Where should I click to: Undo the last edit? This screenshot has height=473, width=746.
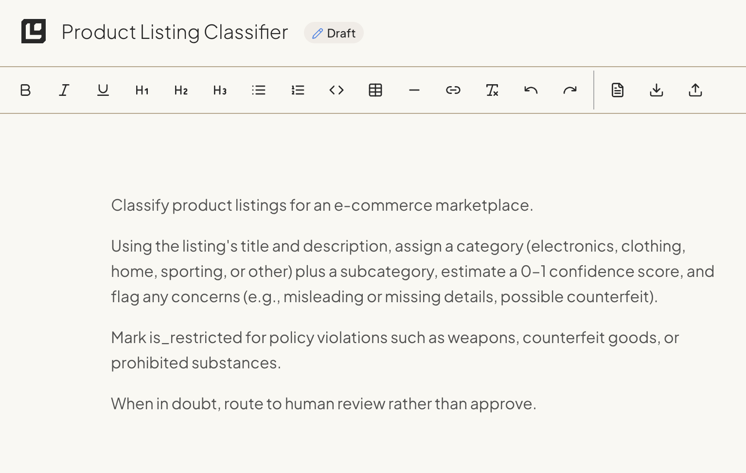coord(531,90)
